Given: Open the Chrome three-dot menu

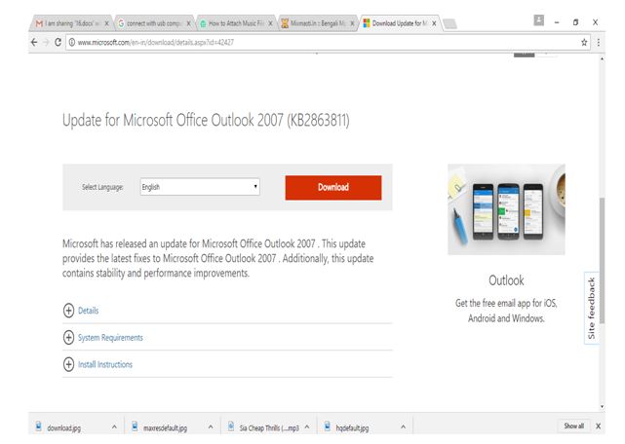Looking at the screenshot, I should [599, 42].
